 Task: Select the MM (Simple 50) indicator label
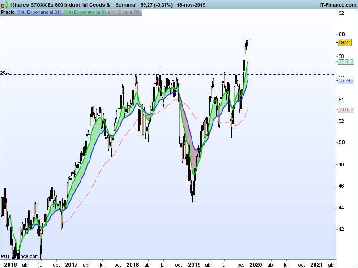pos(124,13)
